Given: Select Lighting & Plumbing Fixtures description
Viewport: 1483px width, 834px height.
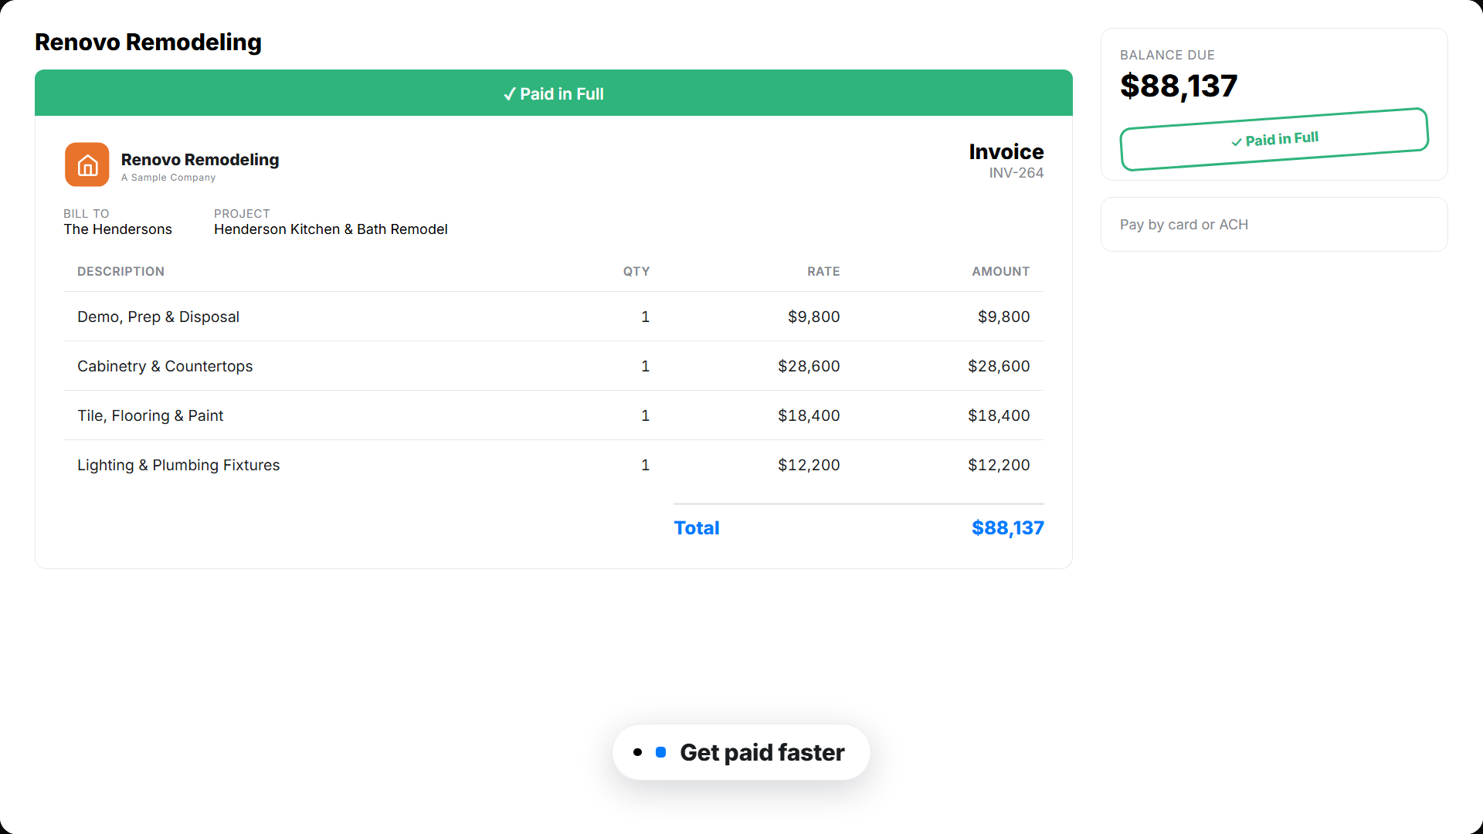Looking at the screenshot, I should coord(178,465).
